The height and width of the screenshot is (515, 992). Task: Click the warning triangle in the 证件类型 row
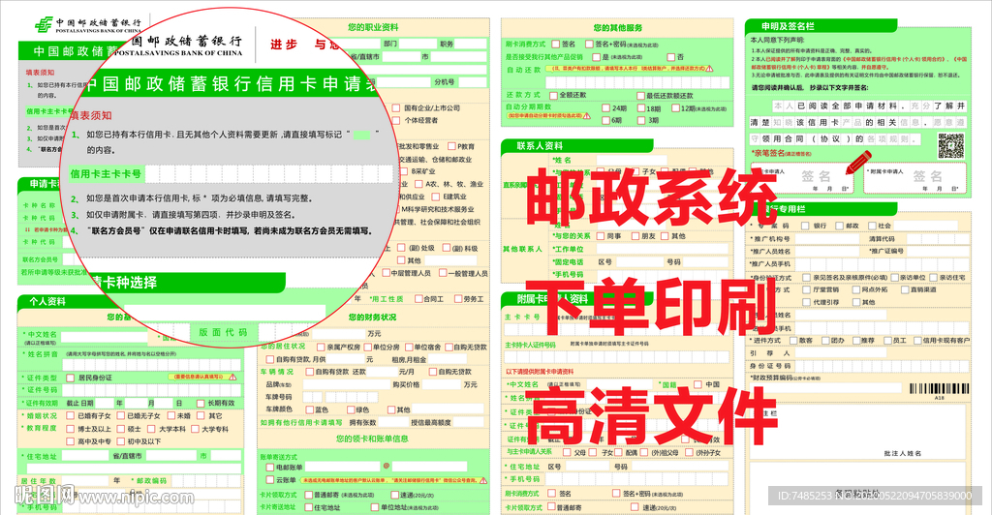232,378
